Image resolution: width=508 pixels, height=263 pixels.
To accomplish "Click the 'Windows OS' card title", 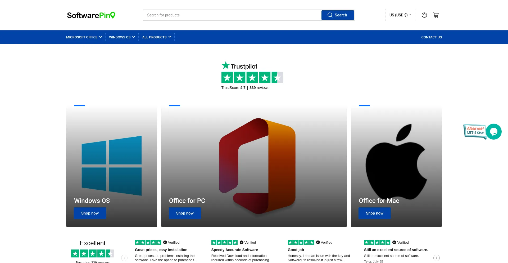I will 92,201.
